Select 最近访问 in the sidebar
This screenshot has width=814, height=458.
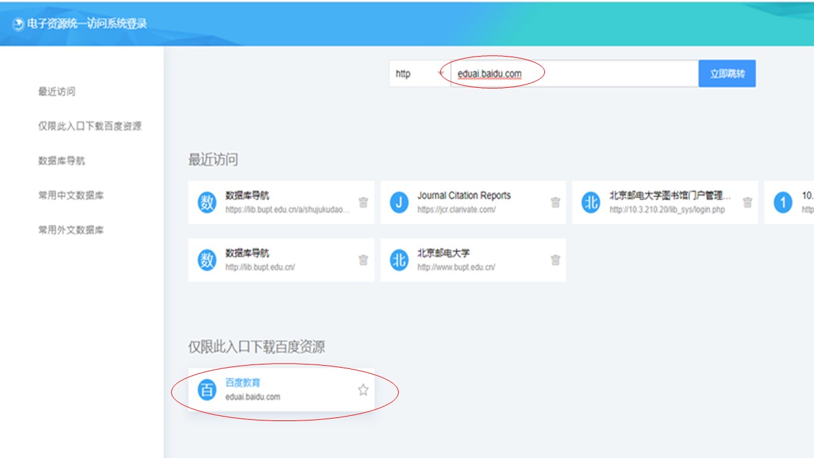(x=57, y=92)
